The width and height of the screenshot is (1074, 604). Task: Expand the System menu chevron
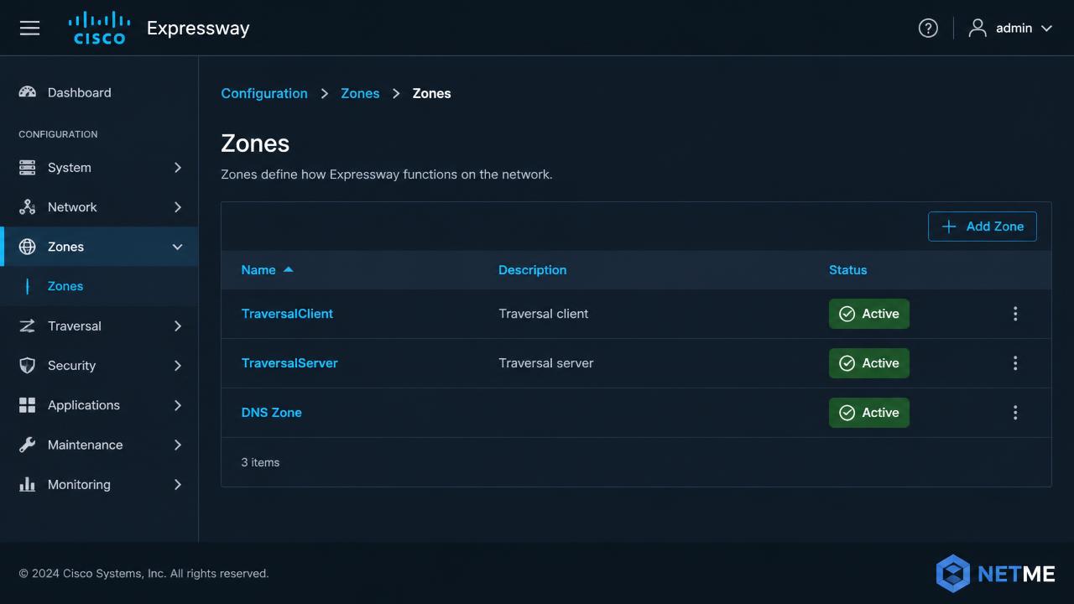click(178, 168)
